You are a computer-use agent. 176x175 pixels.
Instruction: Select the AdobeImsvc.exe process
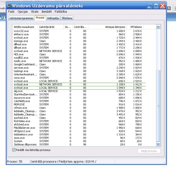(x=78, y=134)
